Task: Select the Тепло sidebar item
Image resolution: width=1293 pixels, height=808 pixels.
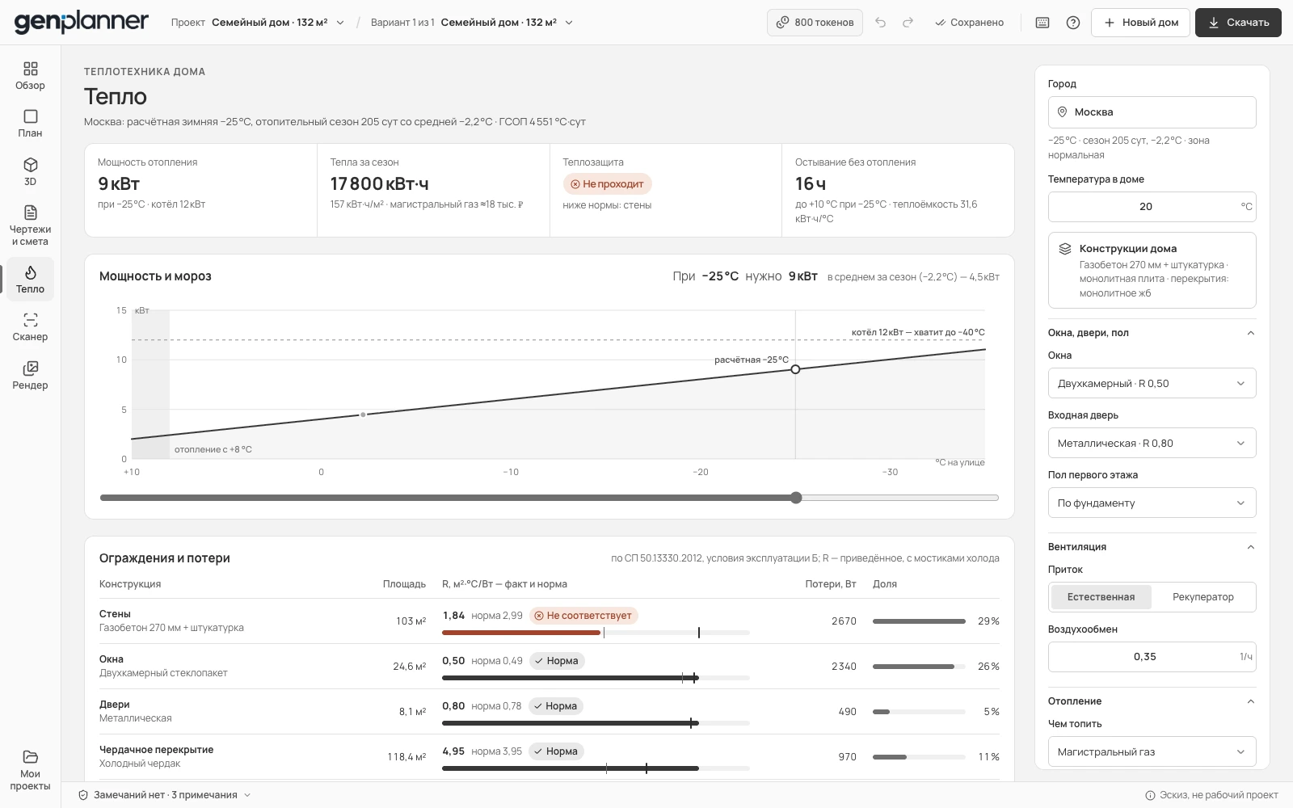Action: coord(30,280)
